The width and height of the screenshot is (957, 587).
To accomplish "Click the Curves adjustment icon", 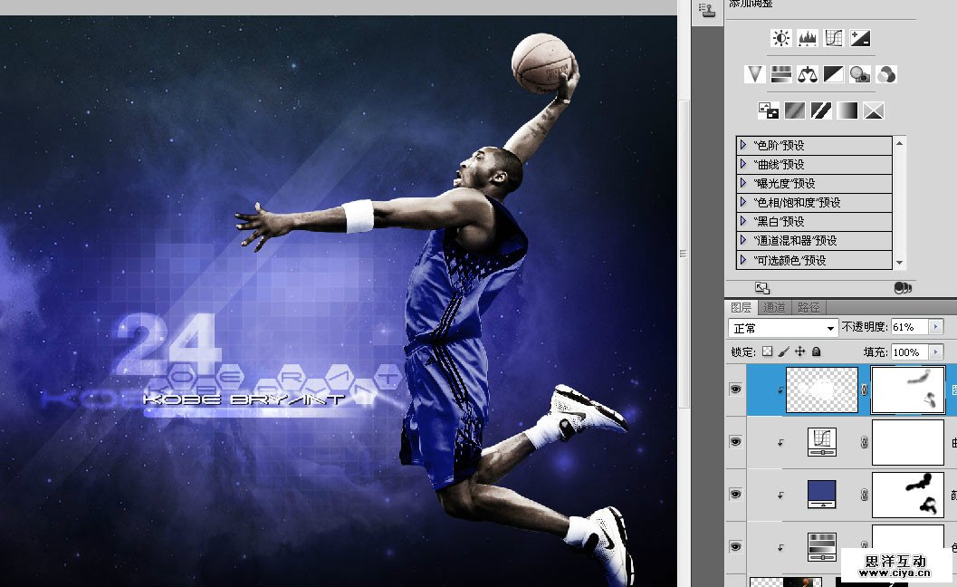I will coord(834,38).
